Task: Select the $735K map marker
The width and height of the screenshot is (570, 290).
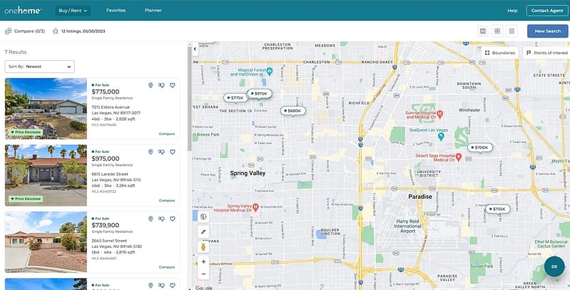Action: (x=498, y=209)
